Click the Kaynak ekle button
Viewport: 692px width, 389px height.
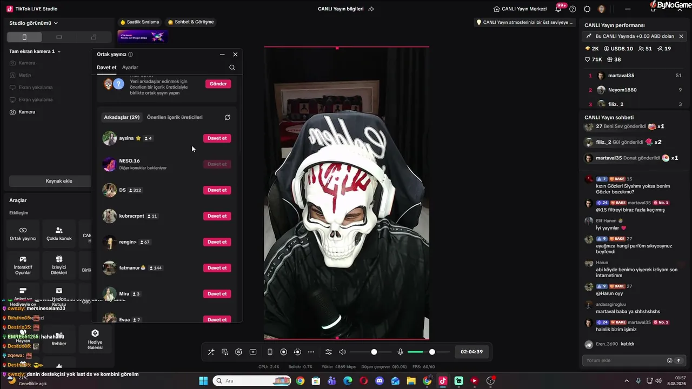tap(58, 181)
